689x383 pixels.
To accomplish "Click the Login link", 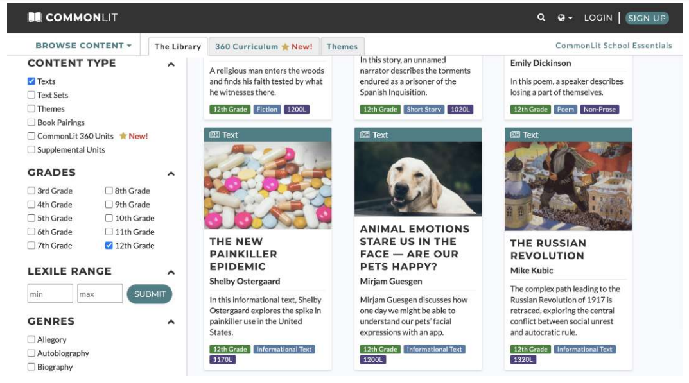I will coord(598,17).
